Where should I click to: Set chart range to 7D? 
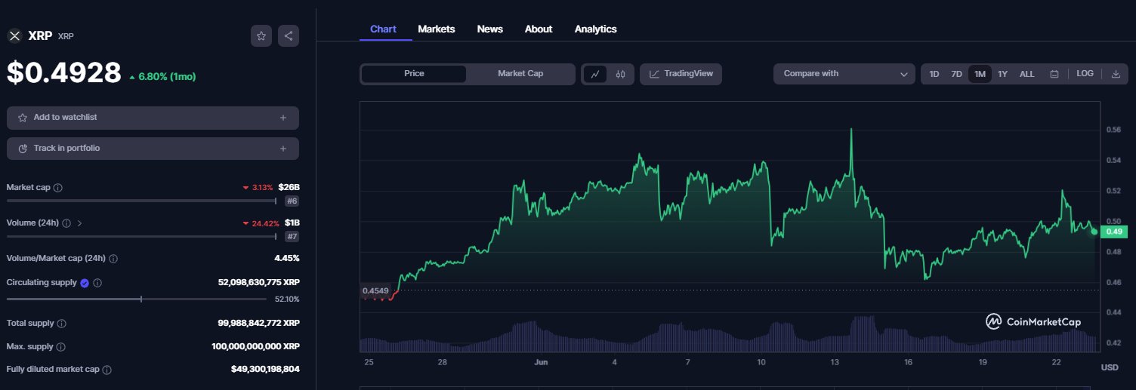pos(956,74)
